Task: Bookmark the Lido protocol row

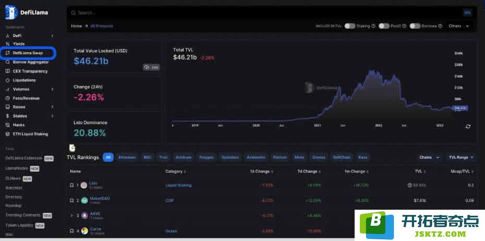Action: 72,185
